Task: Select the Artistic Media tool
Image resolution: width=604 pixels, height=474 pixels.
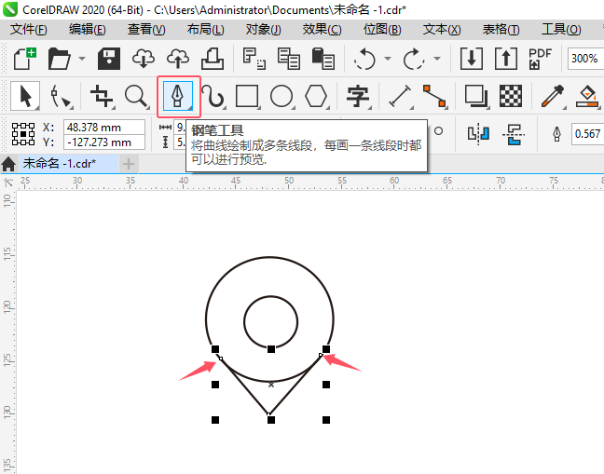Action: (213, 96)
